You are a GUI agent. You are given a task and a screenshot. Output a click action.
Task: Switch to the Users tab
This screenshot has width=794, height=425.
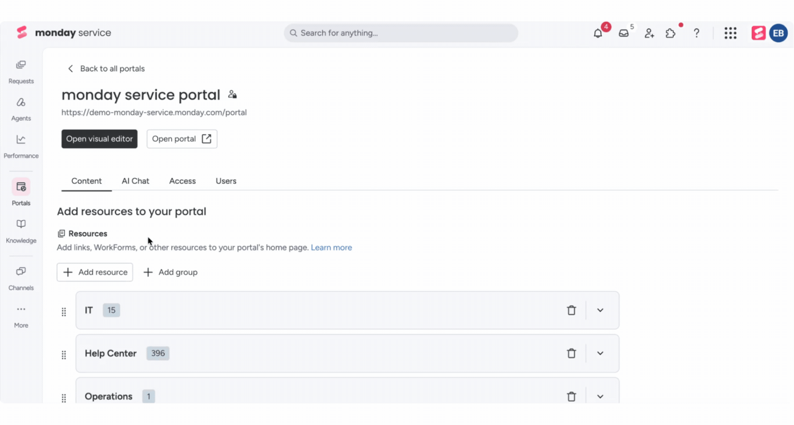pyautogui.click(x=226, y=181)
